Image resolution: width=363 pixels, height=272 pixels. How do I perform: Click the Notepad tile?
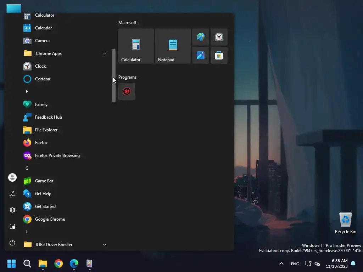point(173,46)
